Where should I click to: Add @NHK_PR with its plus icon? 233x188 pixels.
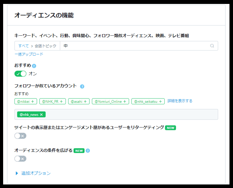point(61,101)
